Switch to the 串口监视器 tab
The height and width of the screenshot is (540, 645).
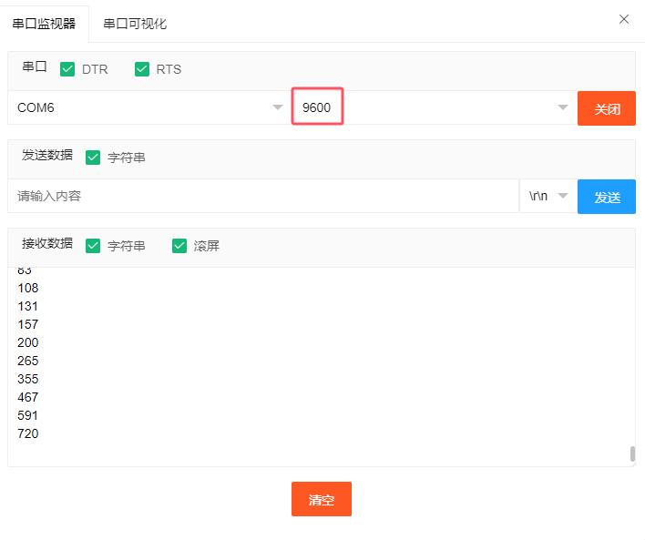click(44, 24)
